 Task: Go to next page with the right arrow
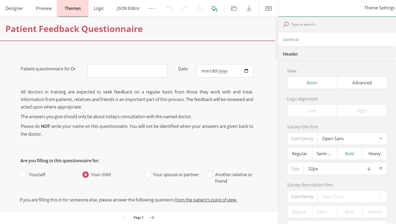[152, 217]
